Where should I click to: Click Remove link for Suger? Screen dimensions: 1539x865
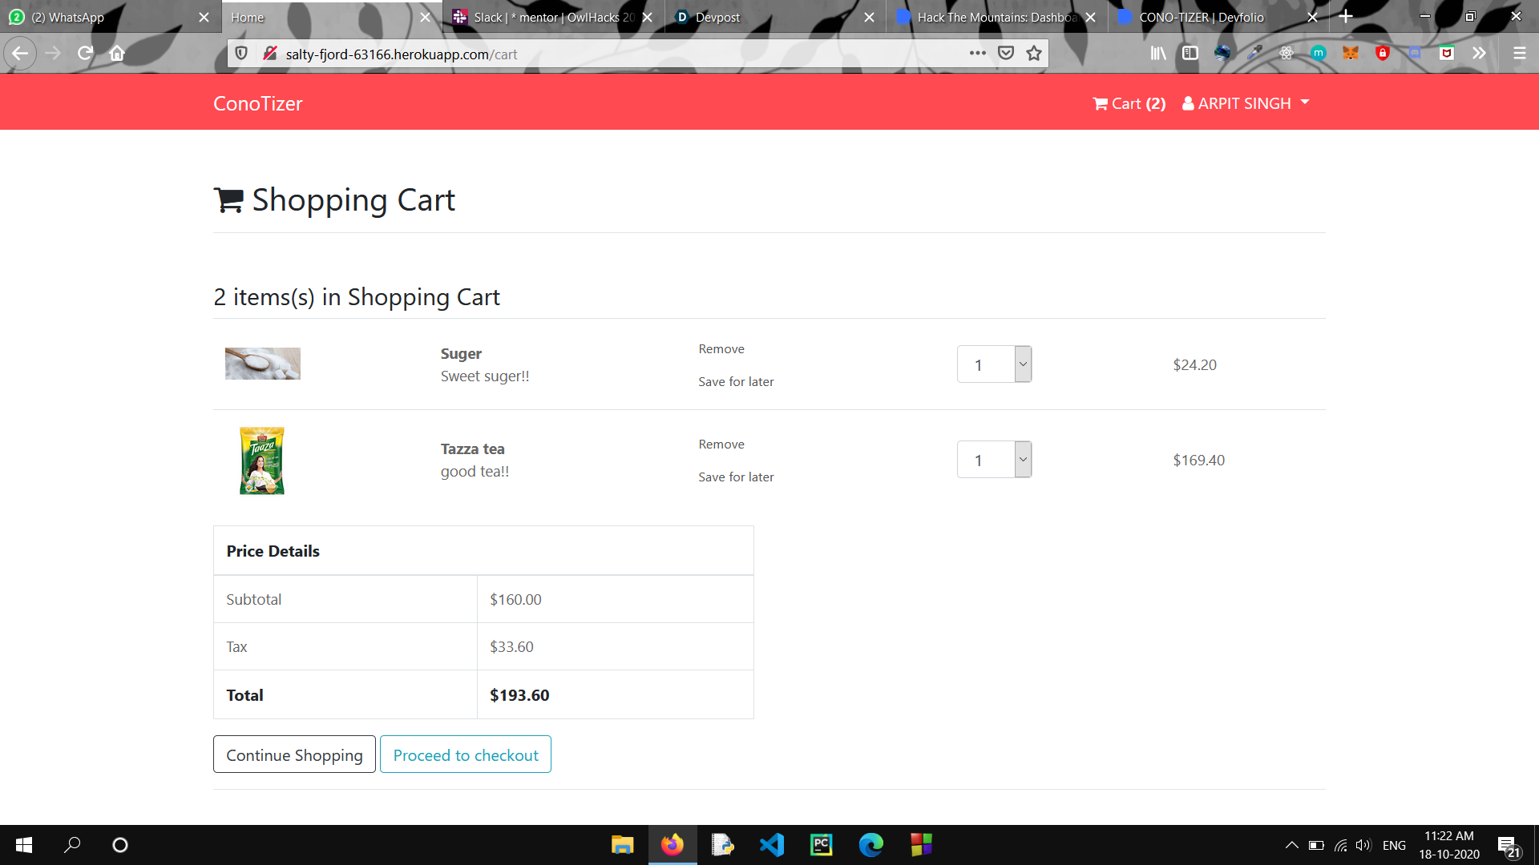[x=721, y=349]
